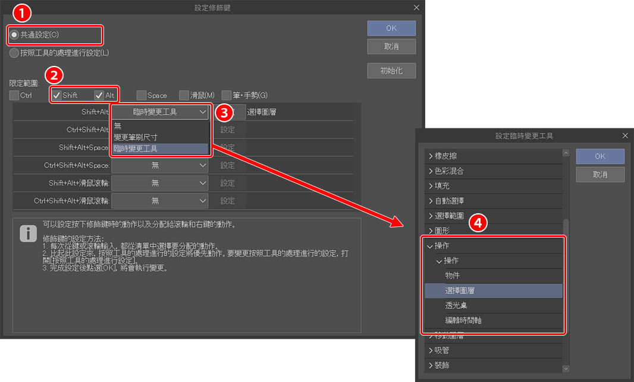Close the 設定臨時變更工具 dialog window
The width and height of the screenshot is (634, 382).
coord(625,136)
